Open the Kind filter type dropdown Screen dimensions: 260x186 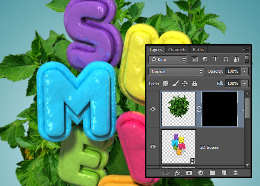(x=168, y=59)
